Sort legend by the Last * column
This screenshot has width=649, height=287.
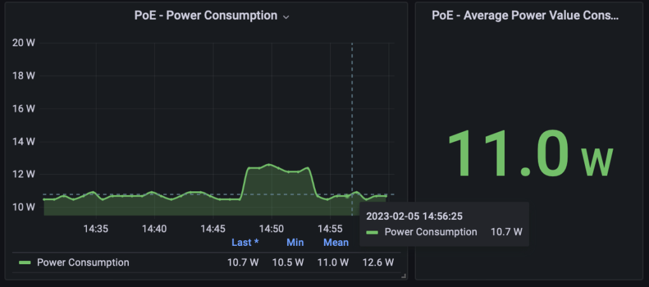coord(244,243)
